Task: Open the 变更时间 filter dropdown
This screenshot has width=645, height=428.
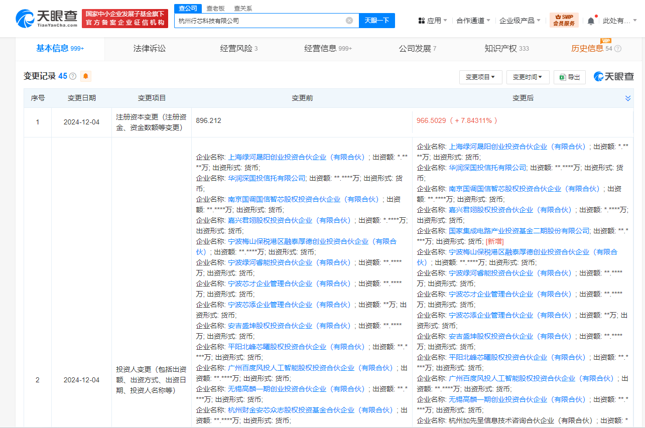Action: 528,77
